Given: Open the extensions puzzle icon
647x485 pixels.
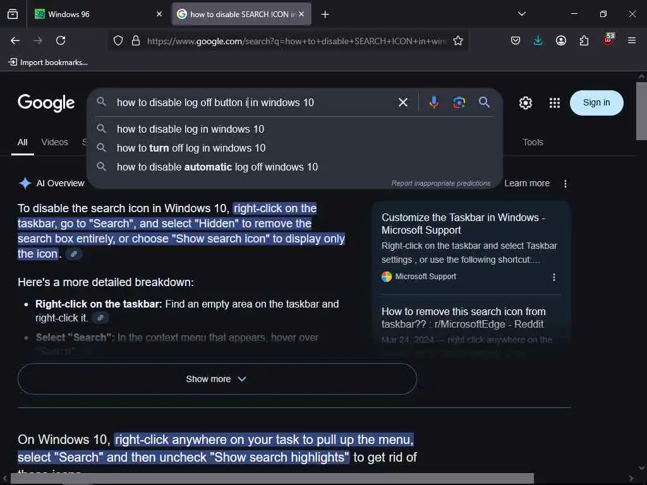Looking at the screenshot, I should pos(584,40).
